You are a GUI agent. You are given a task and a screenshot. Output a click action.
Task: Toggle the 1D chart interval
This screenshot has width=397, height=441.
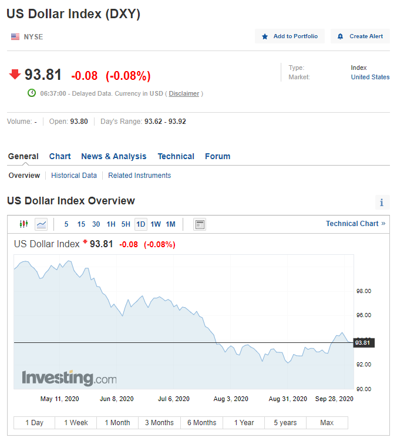[x=140, y=224]
